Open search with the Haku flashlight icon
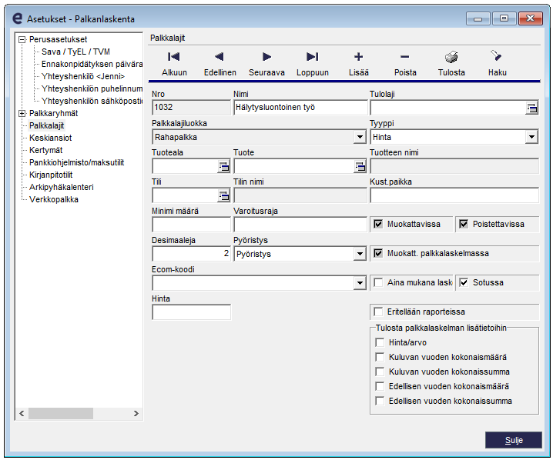The height and width of the screenshot is (460, 553). pos(497,56)
